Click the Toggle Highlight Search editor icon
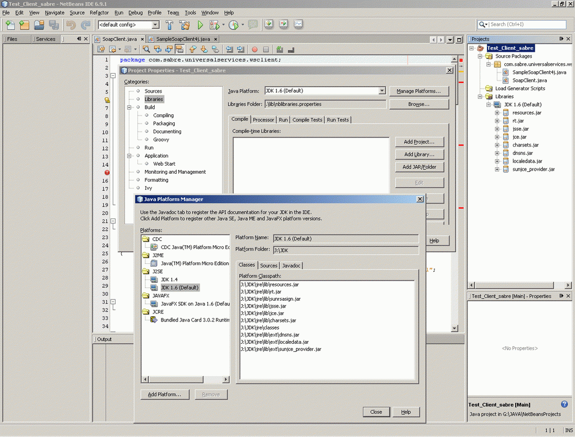 point(179,49)
